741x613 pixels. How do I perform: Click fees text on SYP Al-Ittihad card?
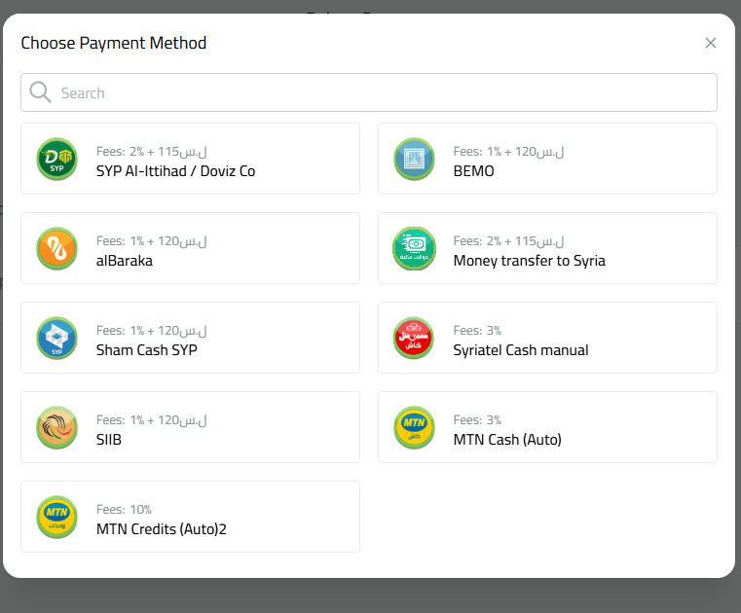click(x=152, y=152)
